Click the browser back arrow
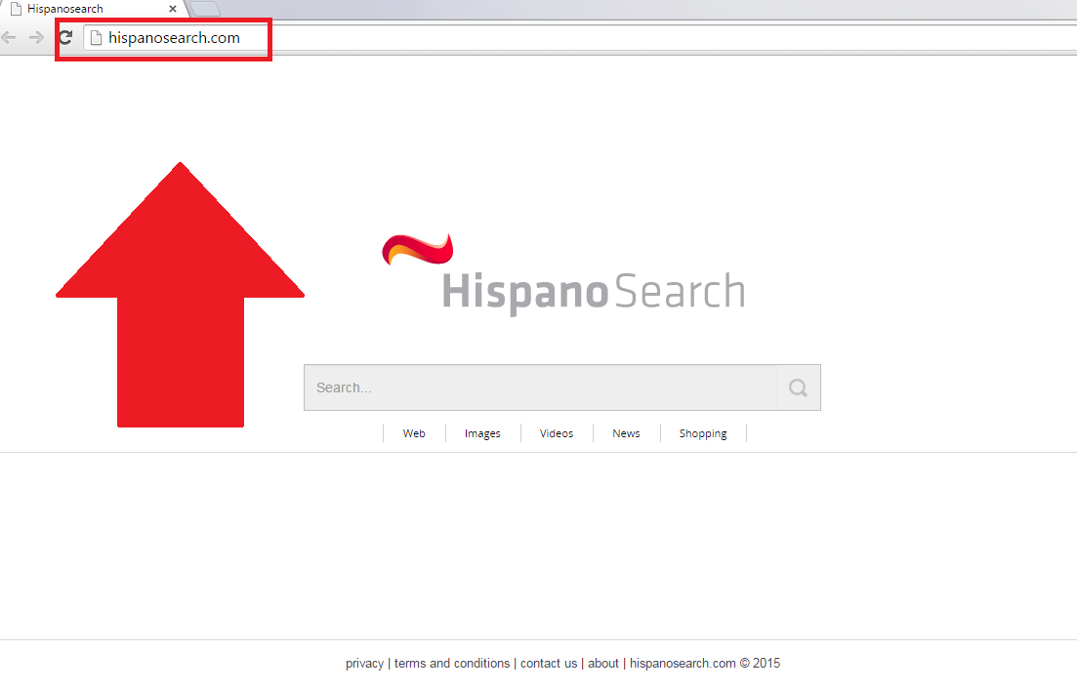1077x692 pixels. (10, 38)
